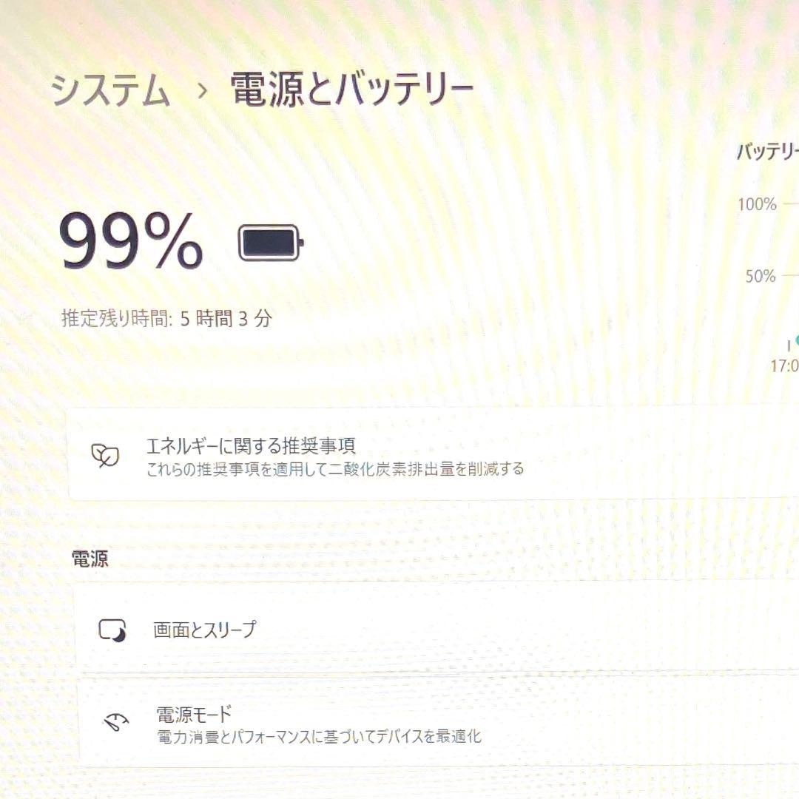
Task: Click the バッテリー heading on the right
Action: click(x=766, y=152)
